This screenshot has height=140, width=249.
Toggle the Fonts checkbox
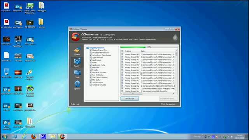91,63
